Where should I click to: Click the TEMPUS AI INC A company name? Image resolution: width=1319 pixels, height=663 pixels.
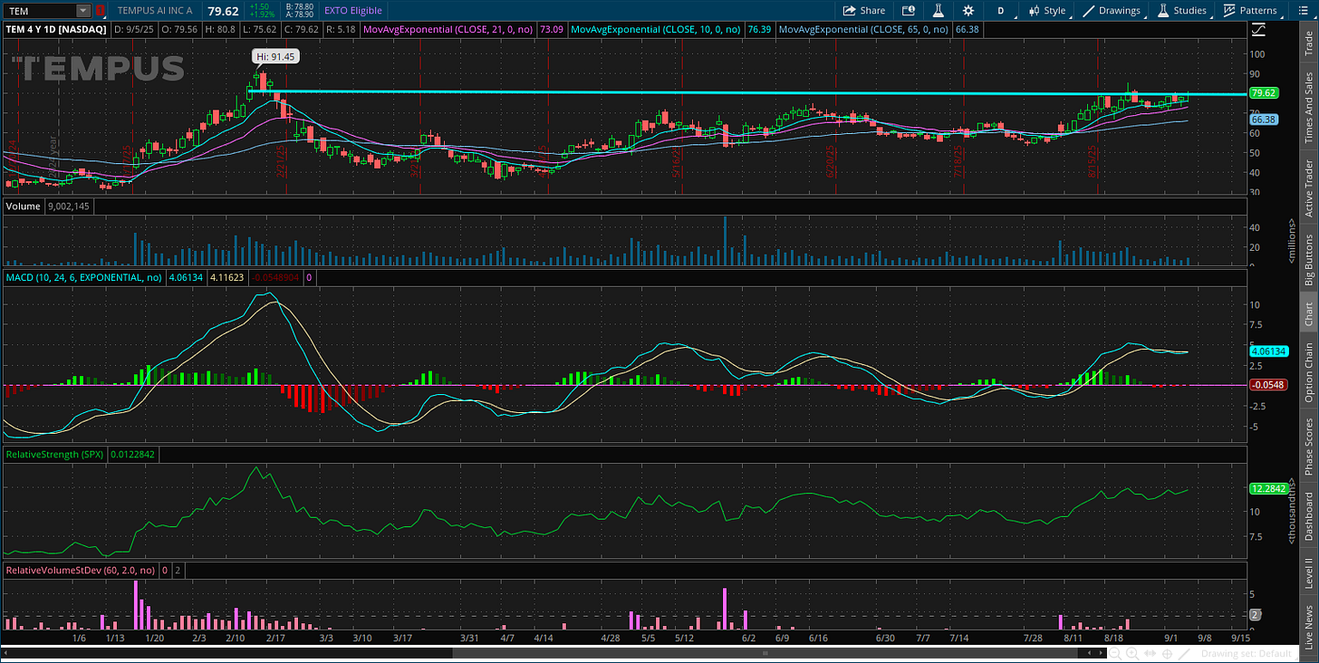coord(156,11)
